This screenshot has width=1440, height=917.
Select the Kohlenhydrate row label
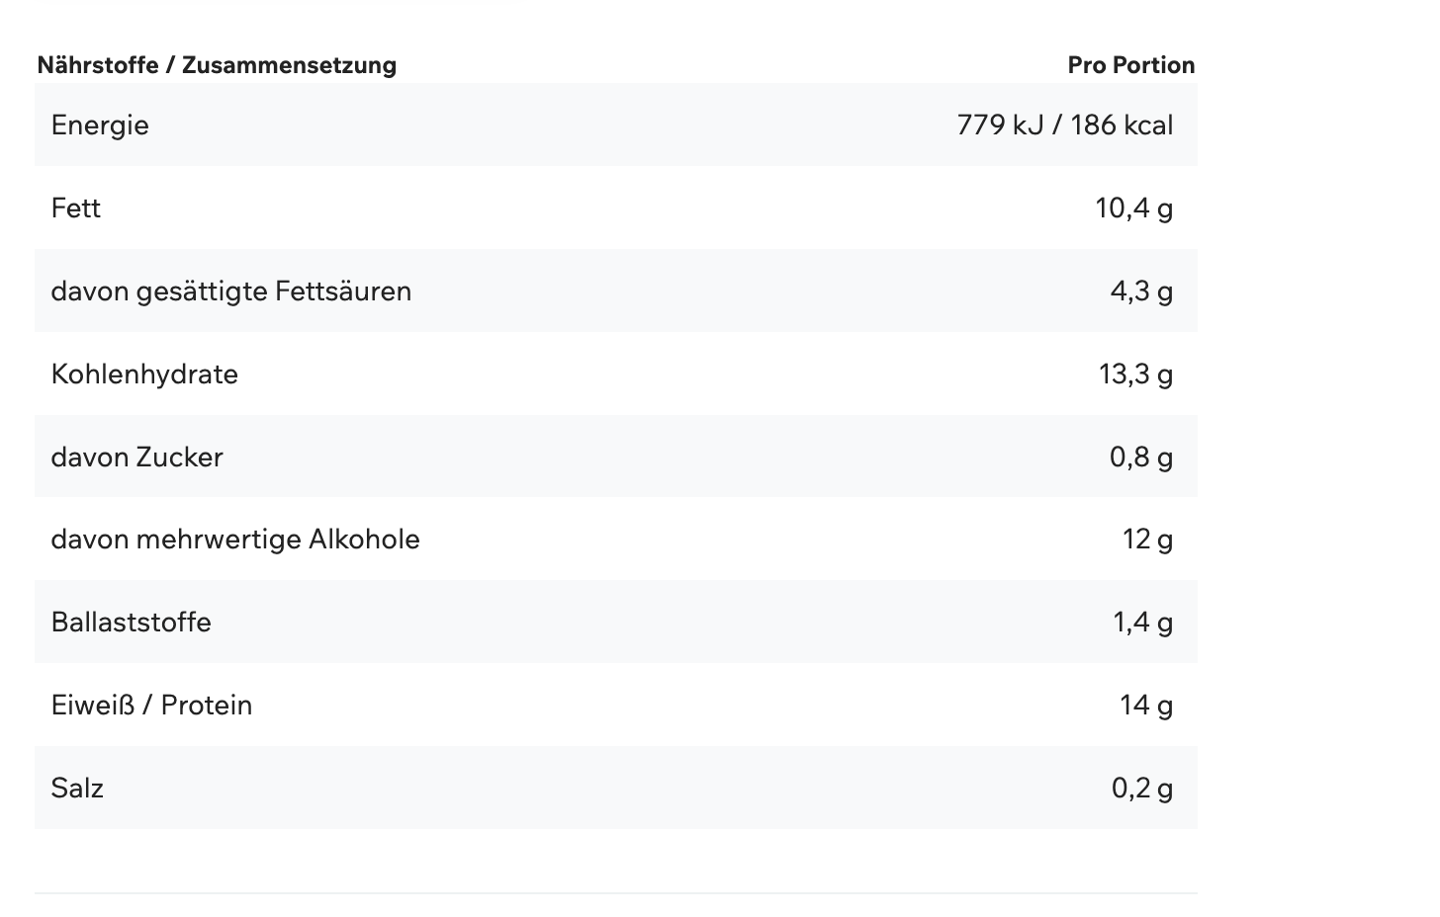coord(144,375)
